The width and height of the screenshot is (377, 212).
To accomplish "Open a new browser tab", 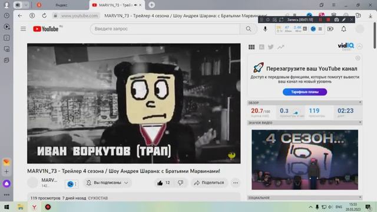I will point(151,5).
